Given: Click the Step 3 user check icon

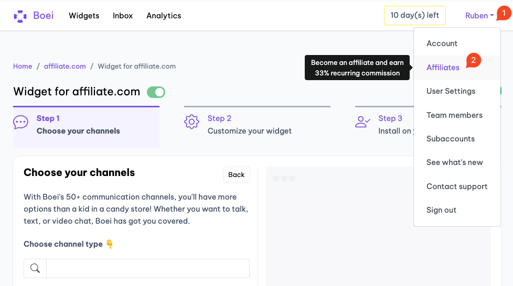Looking at the screenshot, I should coord(362,122).
